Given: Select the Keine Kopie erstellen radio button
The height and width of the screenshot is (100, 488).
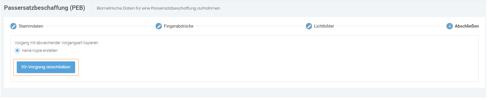Looking at the screenshot, I should coord(17,50).
